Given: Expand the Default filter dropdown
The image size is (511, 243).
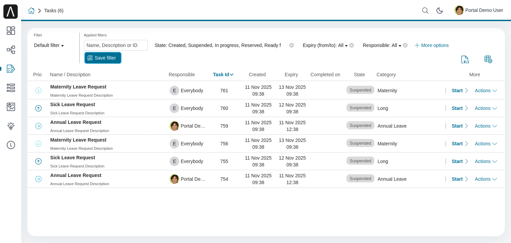Looking at the screenshot, I should [x=49, y=45].
